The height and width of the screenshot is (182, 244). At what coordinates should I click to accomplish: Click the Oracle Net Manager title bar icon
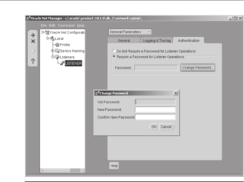[x=28, y=18]
